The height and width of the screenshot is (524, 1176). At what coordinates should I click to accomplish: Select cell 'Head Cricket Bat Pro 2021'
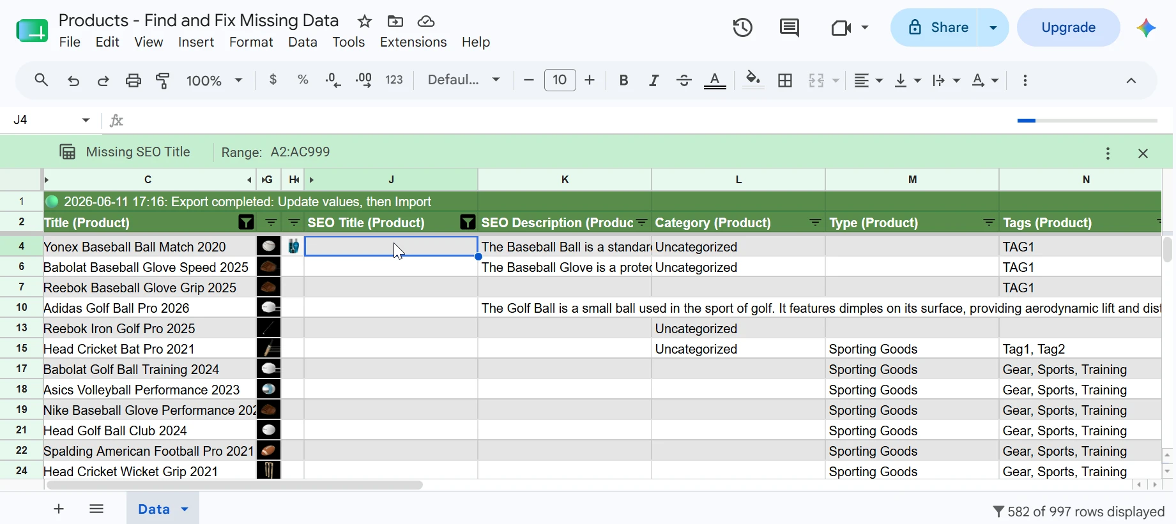pyautogui.click(x=148, y=349)
